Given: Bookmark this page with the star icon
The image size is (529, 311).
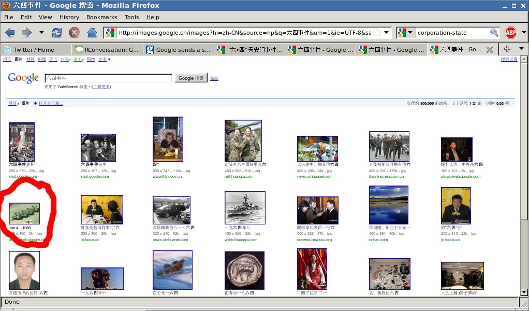Looking at the screenshot, I should pos(377,33).
